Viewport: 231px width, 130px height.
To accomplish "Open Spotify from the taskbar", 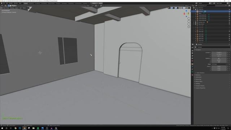I will click(x=38, y=128).
